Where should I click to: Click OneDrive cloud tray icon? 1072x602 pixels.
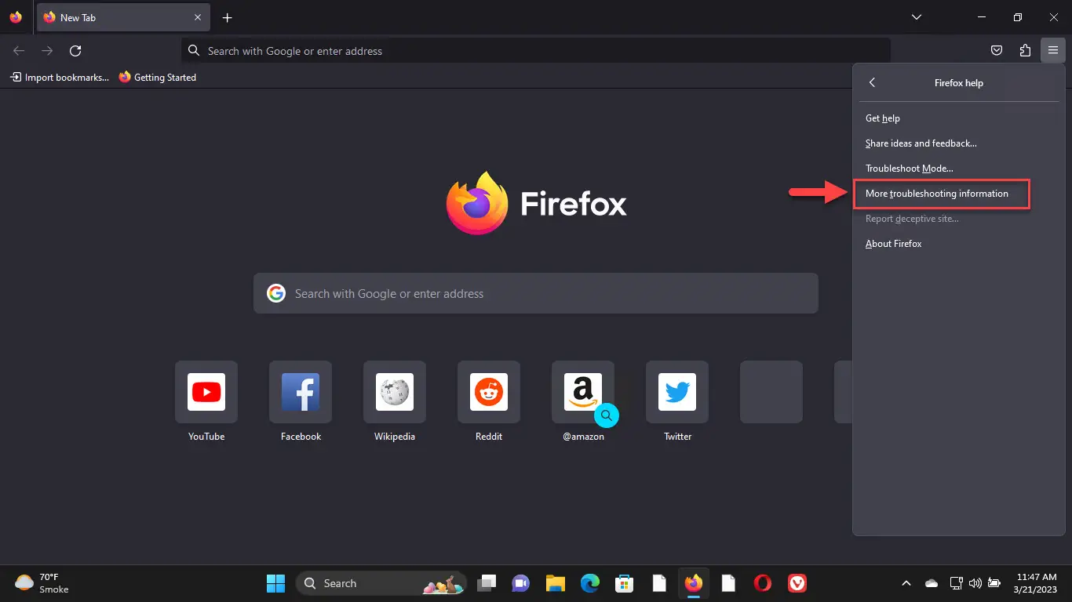click(x=932, y=583)
